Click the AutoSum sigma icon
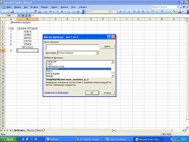The image size is (189, 142). point(62,12)
